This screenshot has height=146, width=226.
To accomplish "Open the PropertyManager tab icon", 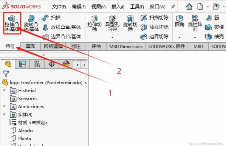I will [23, 64].
